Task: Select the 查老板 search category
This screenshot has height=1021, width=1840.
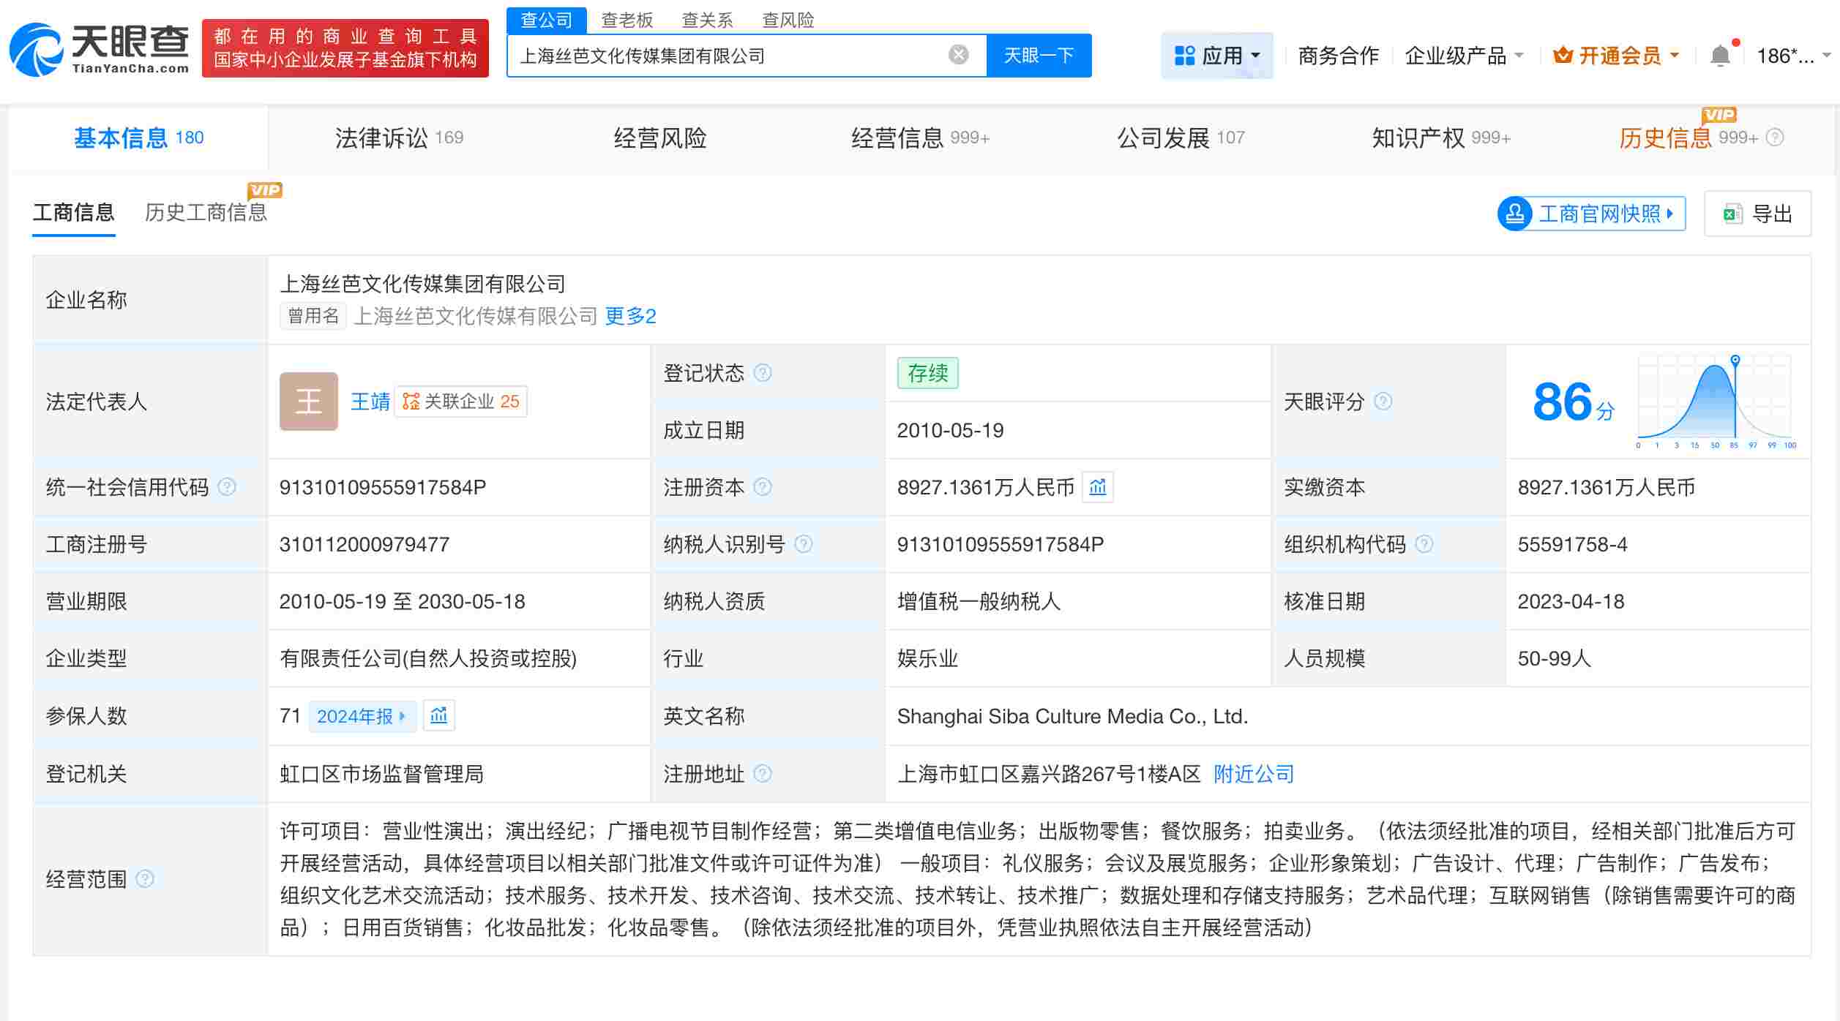Action: coord(627,20)
